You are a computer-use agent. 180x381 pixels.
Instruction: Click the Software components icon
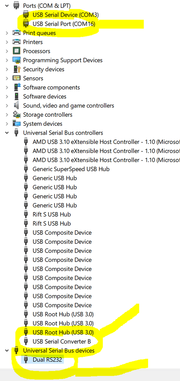pyautogui.click(x=16, y=87)
